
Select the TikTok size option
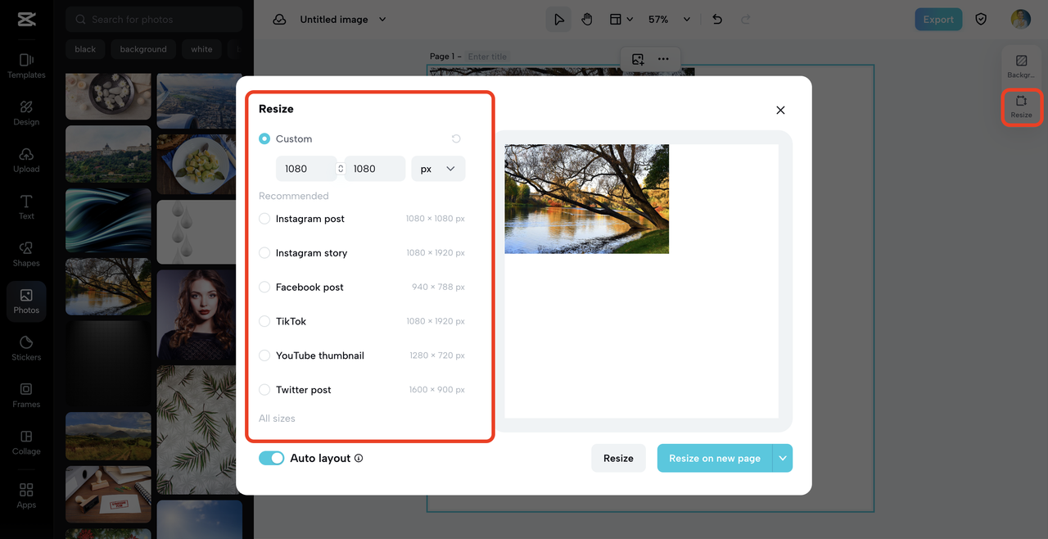362,321
